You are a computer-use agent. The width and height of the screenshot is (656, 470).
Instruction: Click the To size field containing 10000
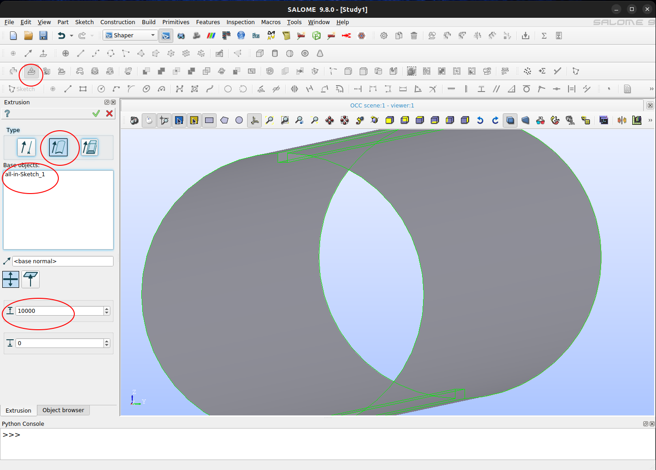tap(60, 311)
